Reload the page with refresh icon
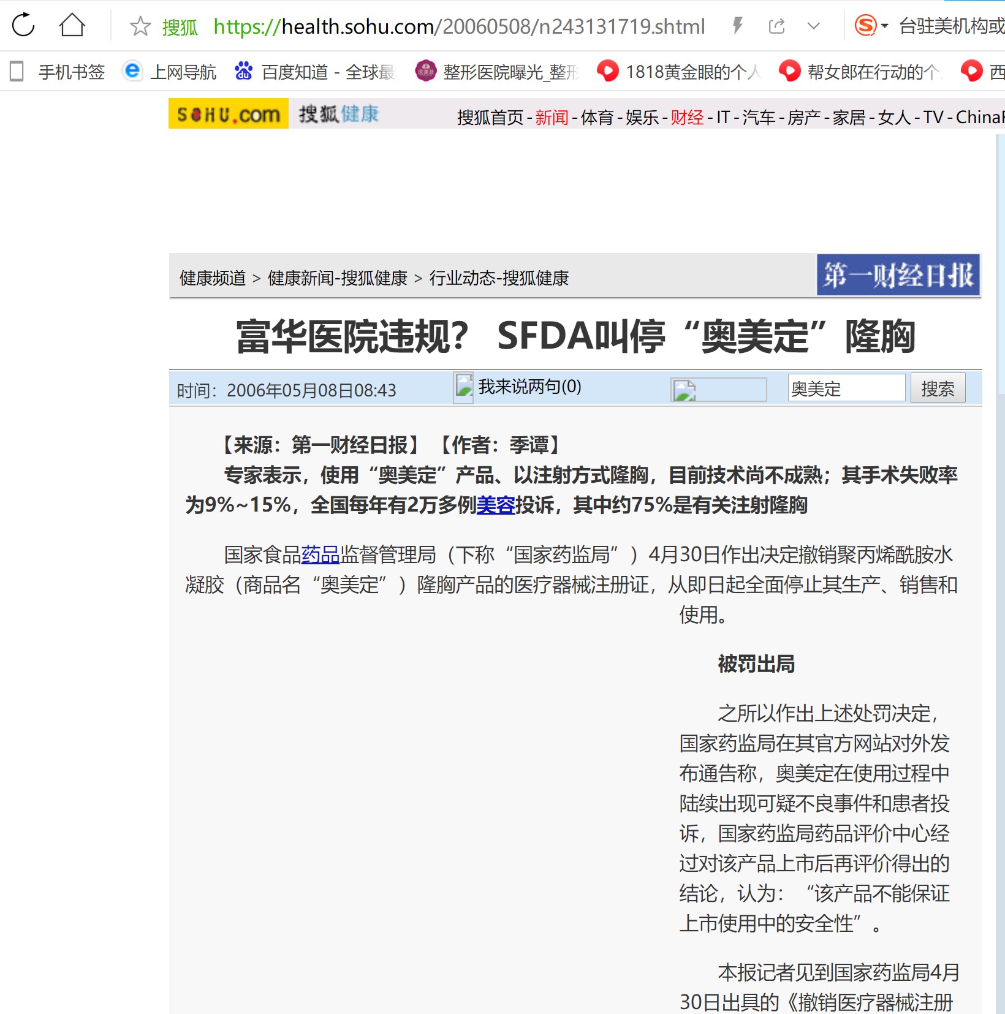Image resolution: width=1005 pixels, height=1014 pixels. click(x=23, y=25)
